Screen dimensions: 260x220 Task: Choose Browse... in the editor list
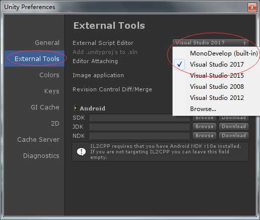pyautogui.click(x=203, y=109)
